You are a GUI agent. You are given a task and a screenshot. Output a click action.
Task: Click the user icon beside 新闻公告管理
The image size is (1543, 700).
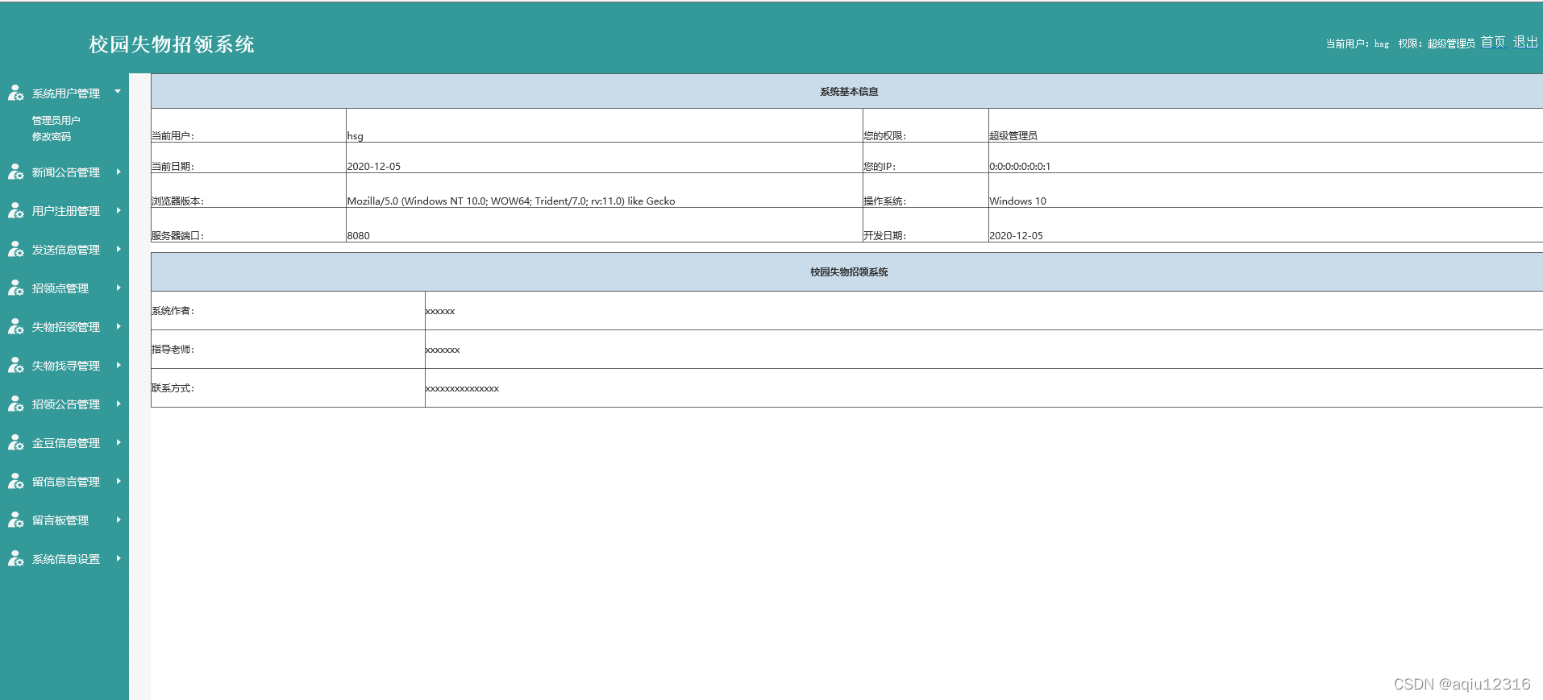click(15, 172)
